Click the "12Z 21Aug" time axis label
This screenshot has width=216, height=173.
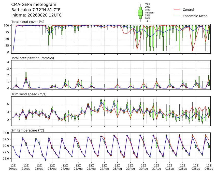pos(26,167)
